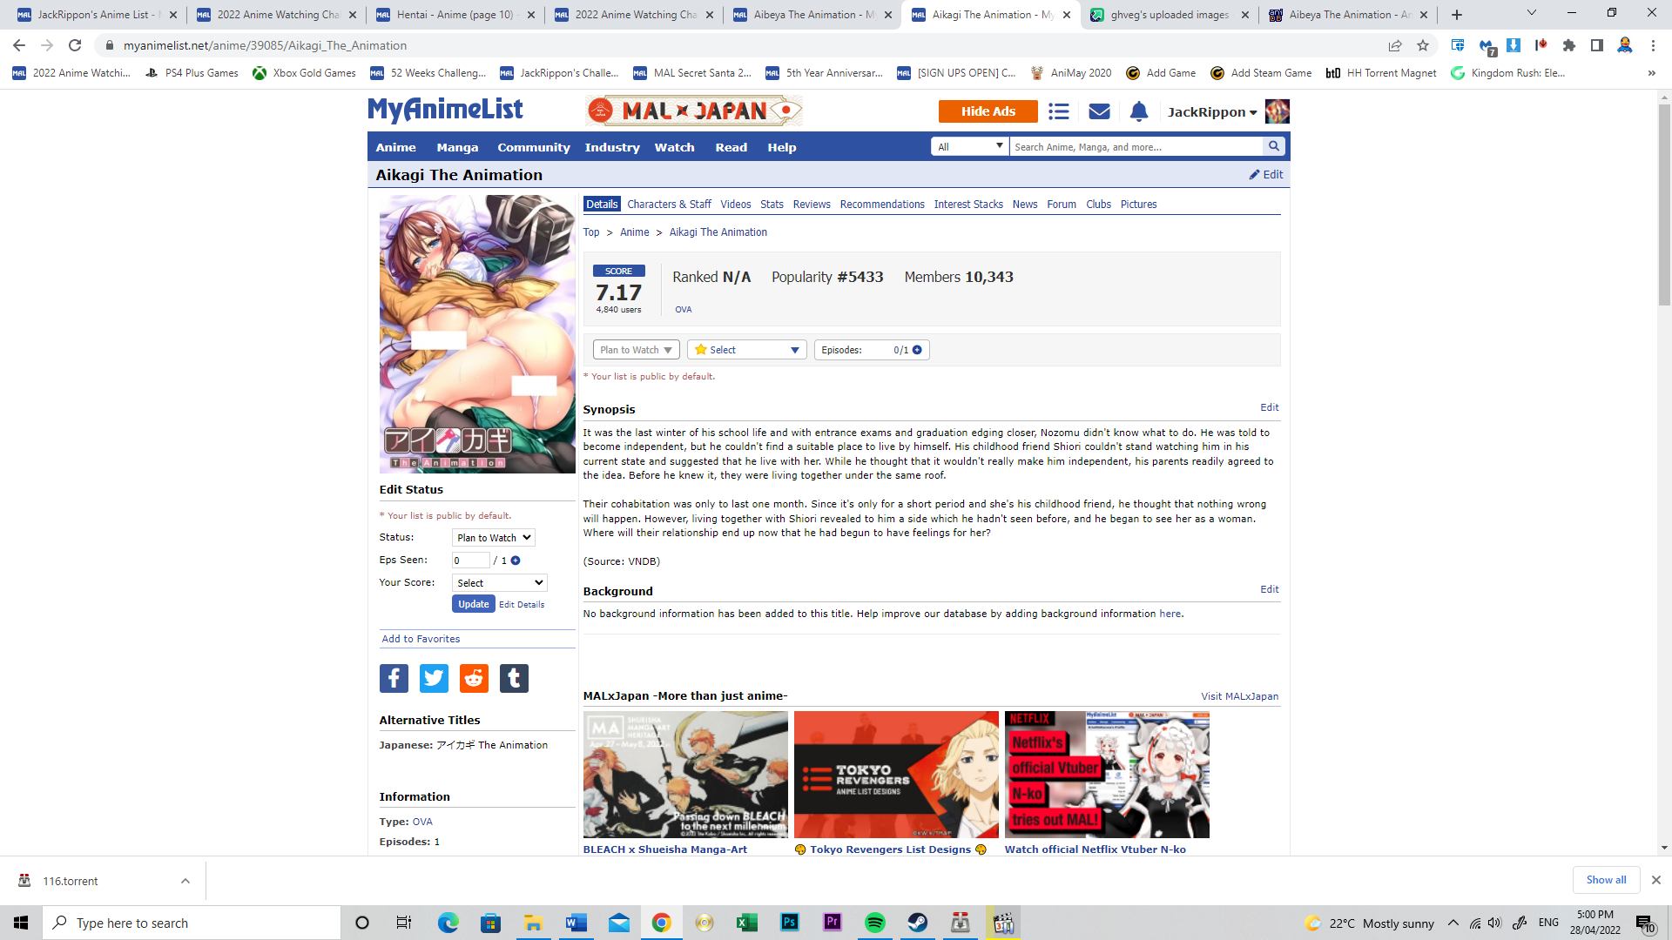Open the sidebar Your Score select box
1672x940 pixels.
(499, 583)
